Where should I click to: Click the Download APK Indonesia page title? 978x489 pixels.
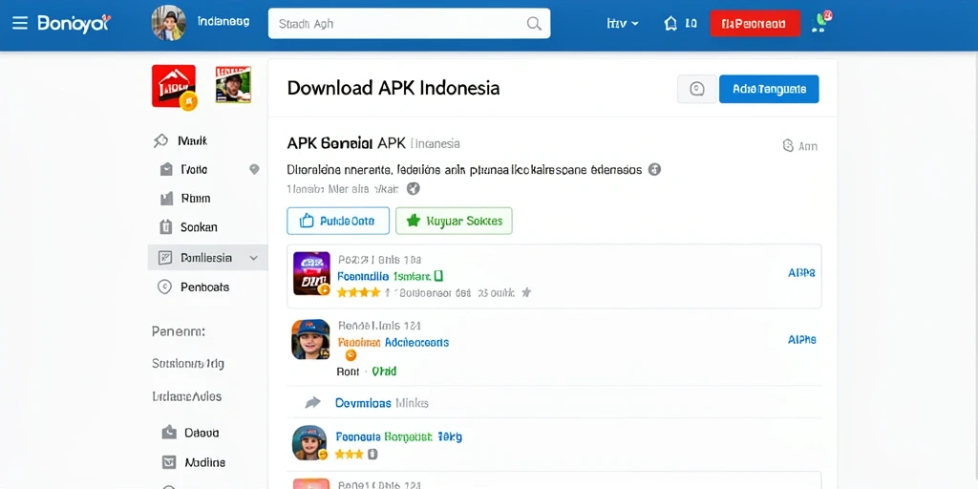tap(393, 88)
